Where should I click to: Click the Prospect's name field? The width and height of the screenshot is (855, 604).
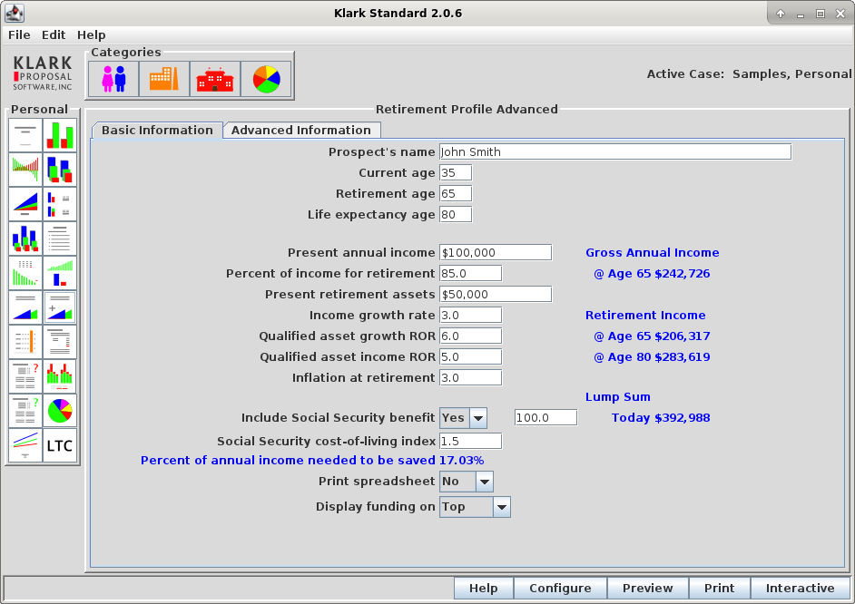(615, 152)
